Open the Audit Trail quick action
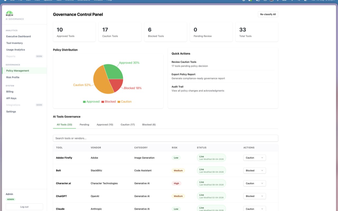Screen dimensions: 338x211 tap(223, 89)
